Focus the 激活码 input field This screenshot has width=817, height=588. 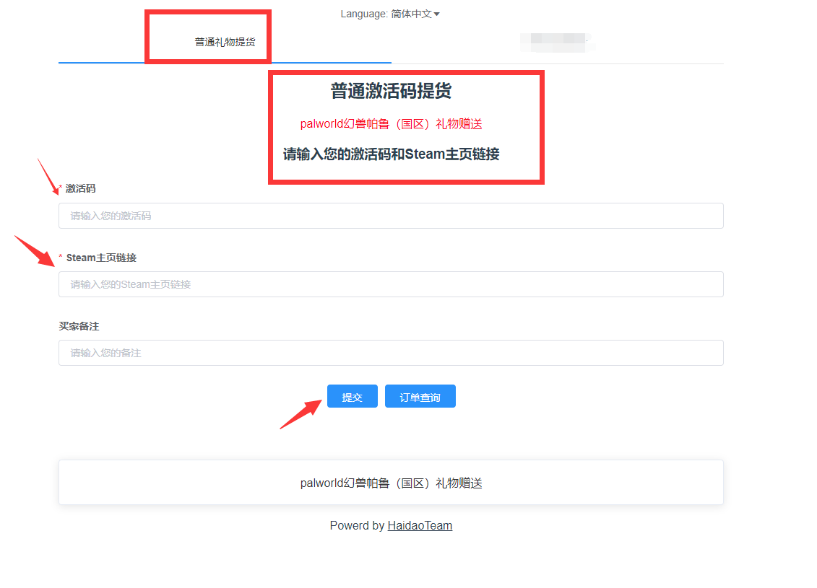[391, 216]
